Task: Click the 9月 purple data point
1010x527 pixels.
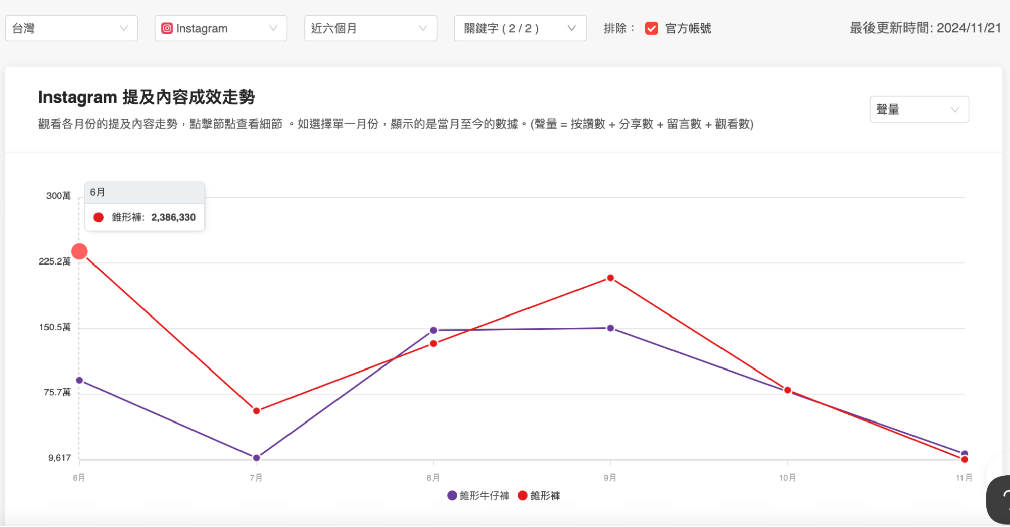Action: click(610, 328)
